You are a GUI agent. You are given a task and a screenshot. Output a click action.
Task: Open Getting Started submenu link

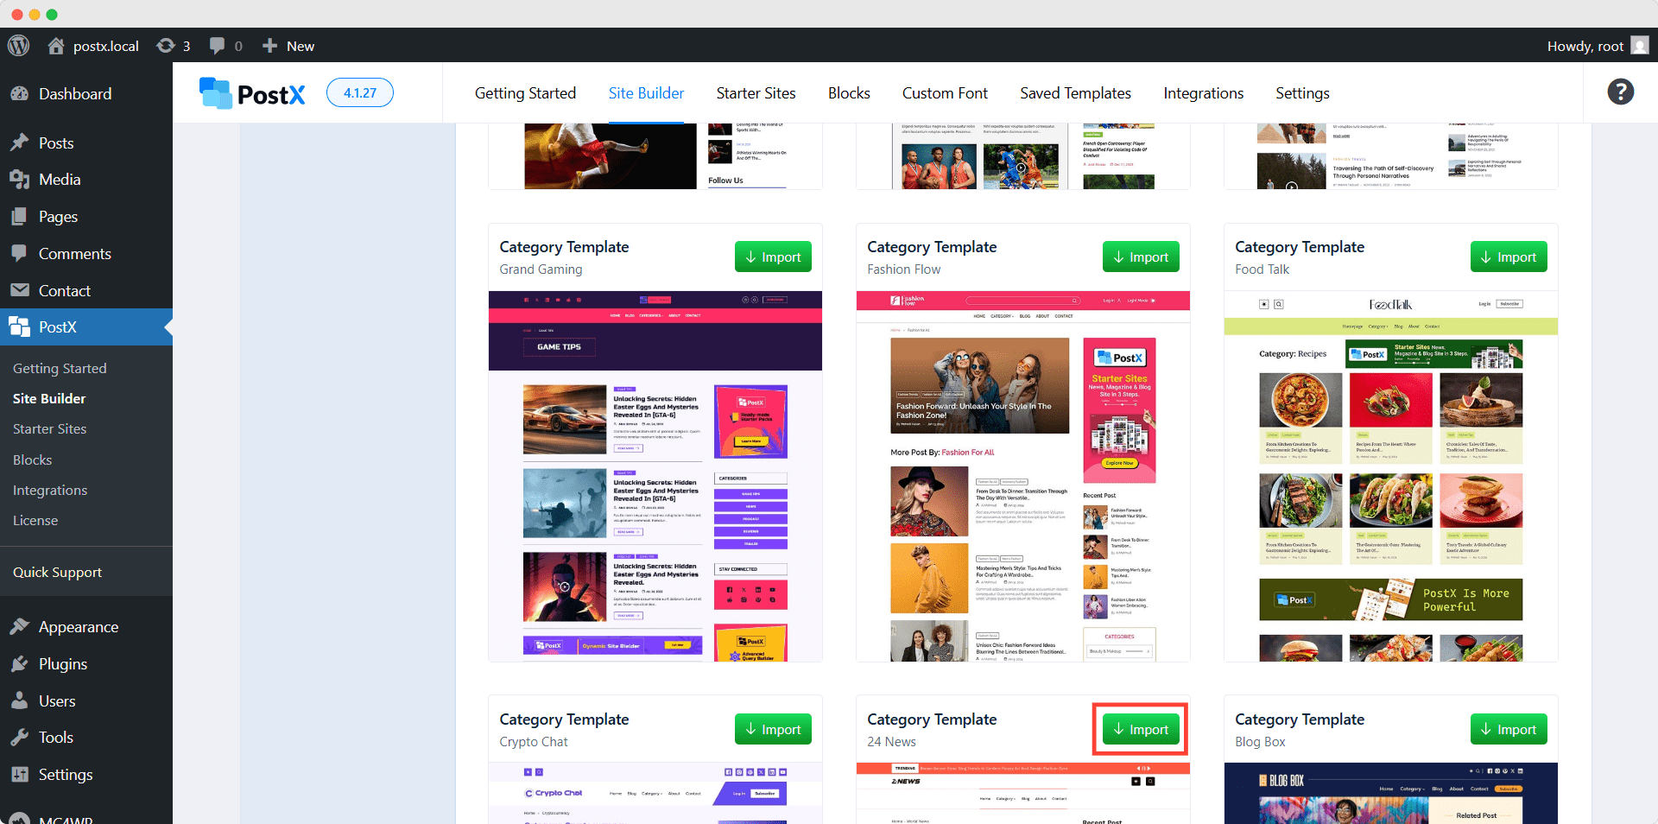coord(60,368)
